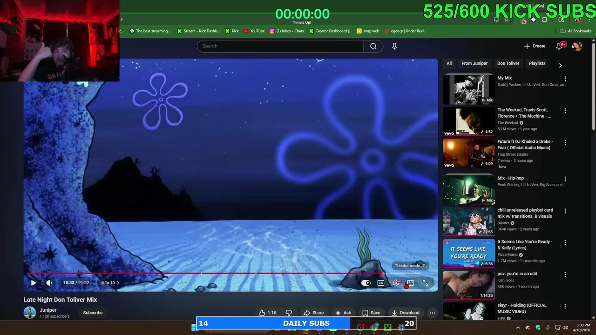Share the video

pyautogui.click(x=313, y=313)
